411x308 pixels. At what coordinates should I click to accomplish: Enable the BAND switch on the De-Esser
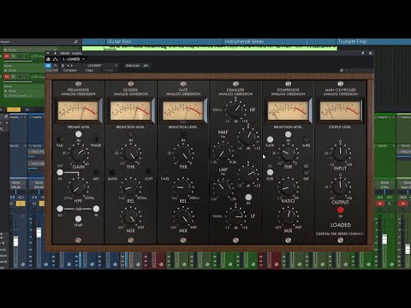pyautogui.click(x=112, y=173)
